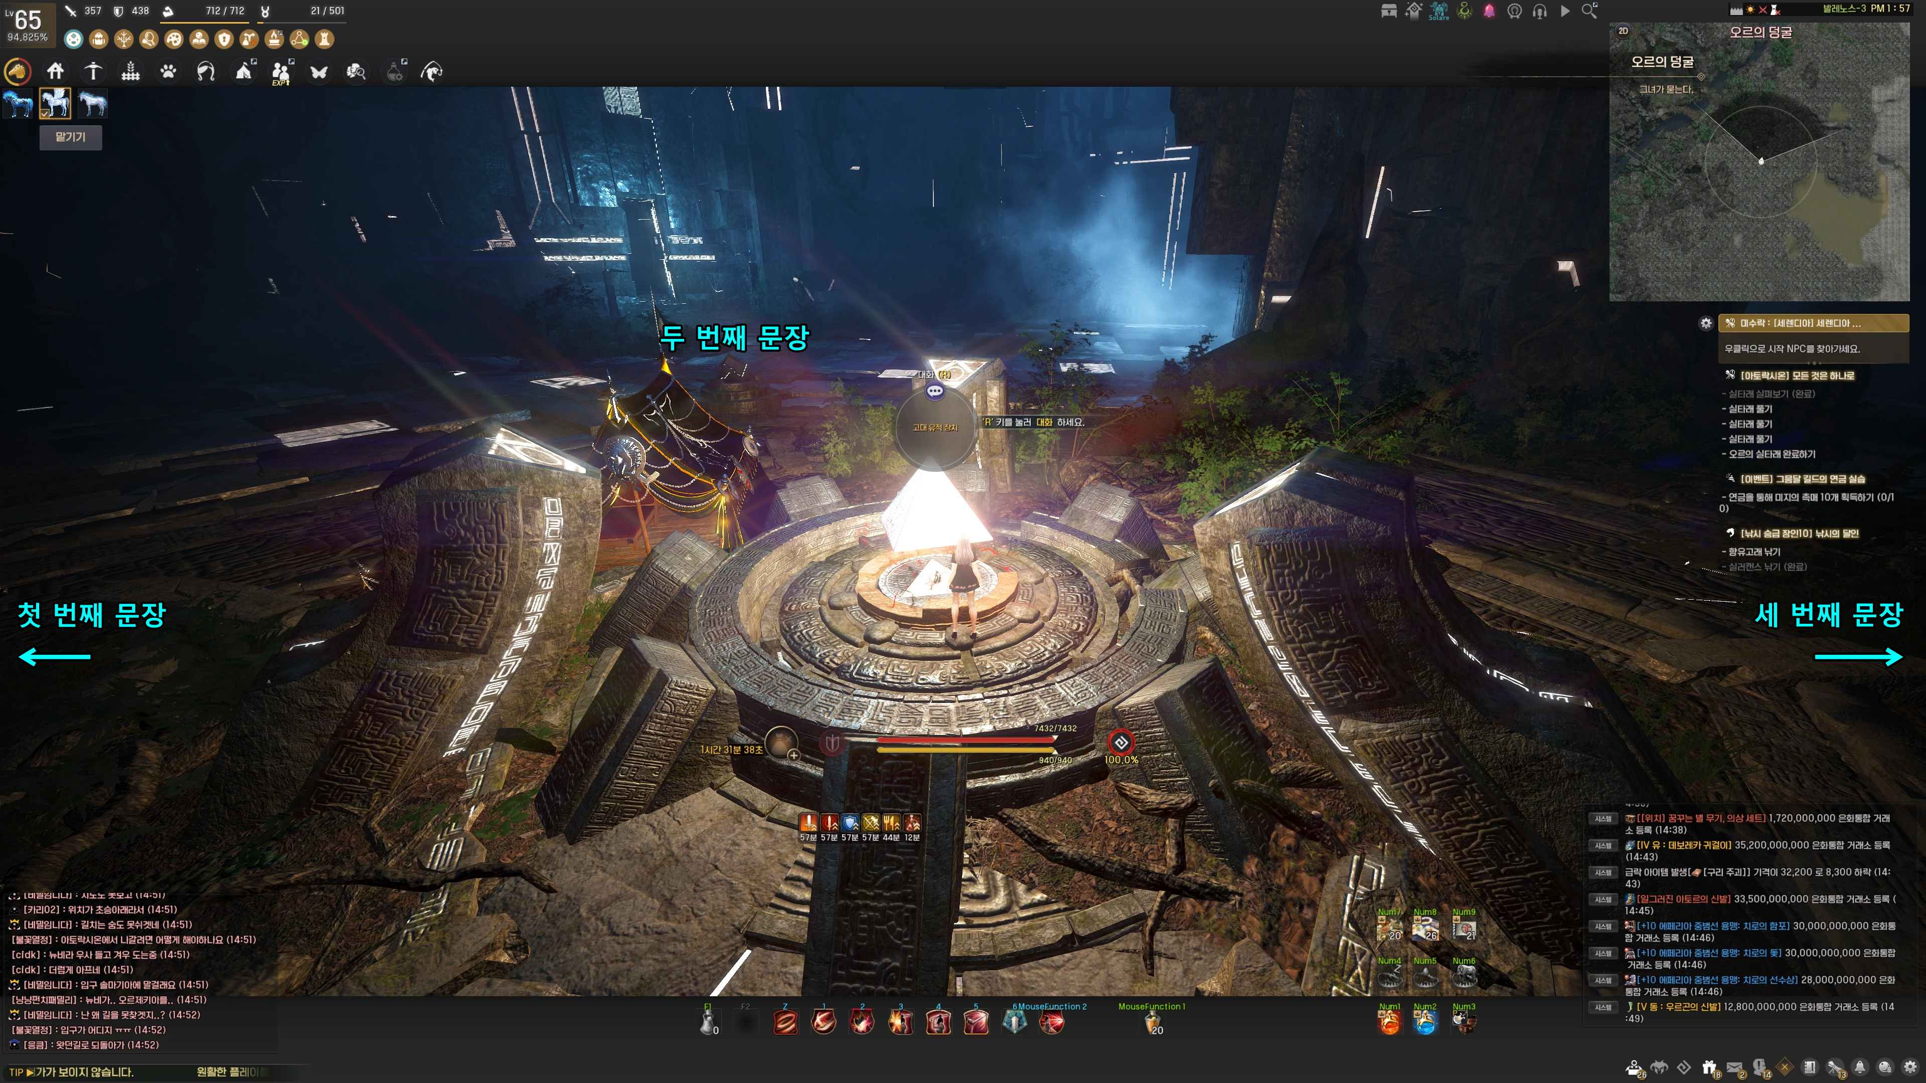1926x1083 pixels.
Task: Open the quest widget gear settings
Action: point(1705,323)
